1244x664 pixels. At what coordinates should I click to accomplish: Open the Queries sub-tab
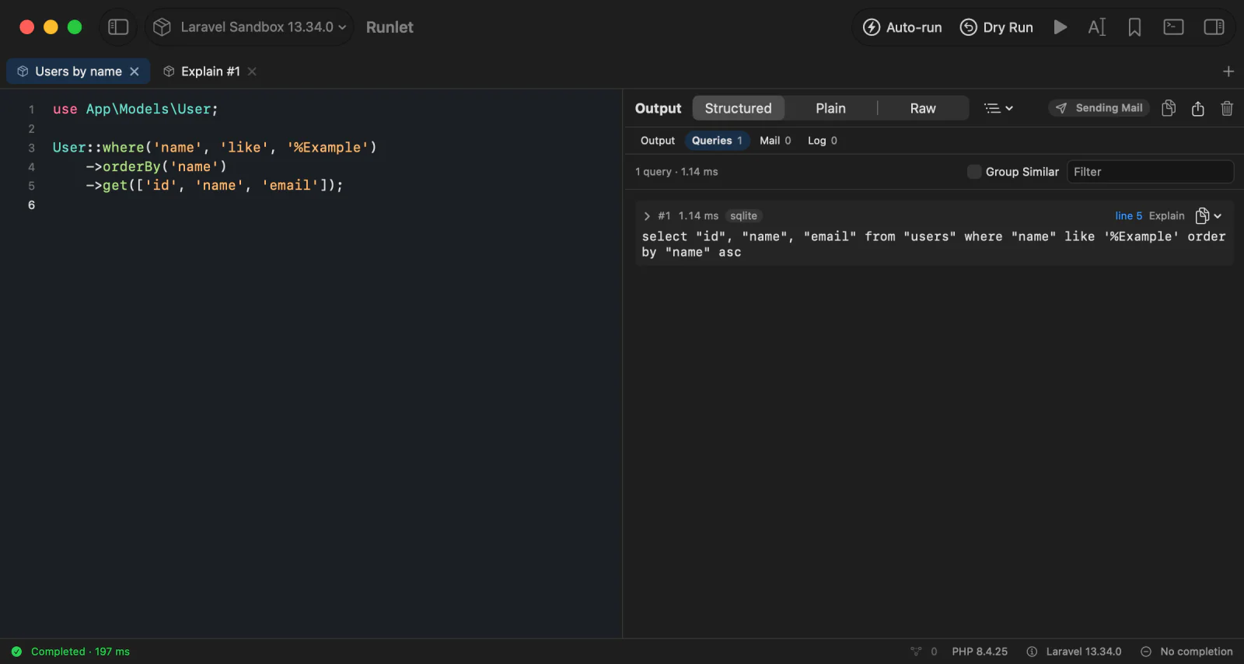click(x=717, y=141)
